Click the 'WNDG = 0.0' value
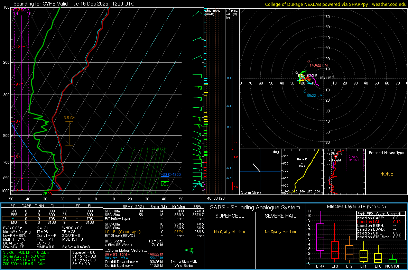This screenshot has height=270, width=408. (x=72, y=228)
